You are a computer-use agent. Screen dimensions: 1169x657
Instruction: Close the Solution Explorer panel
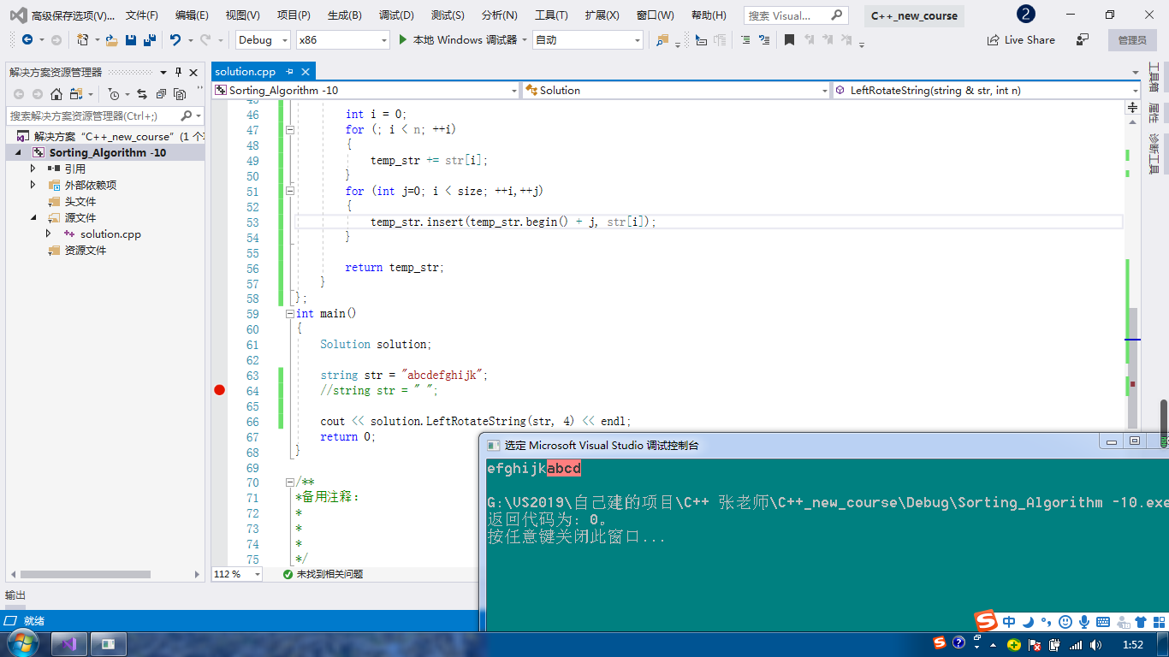[193, 73]
